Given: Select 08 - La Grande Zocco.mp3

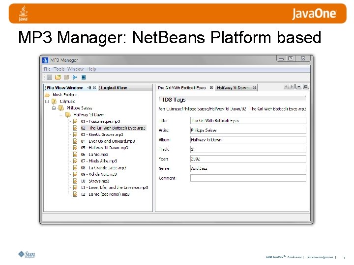Looking at the screenshot, I should 103,168.
